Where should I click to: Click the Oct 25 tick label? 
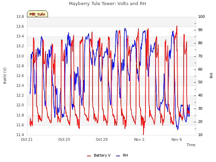64,139
